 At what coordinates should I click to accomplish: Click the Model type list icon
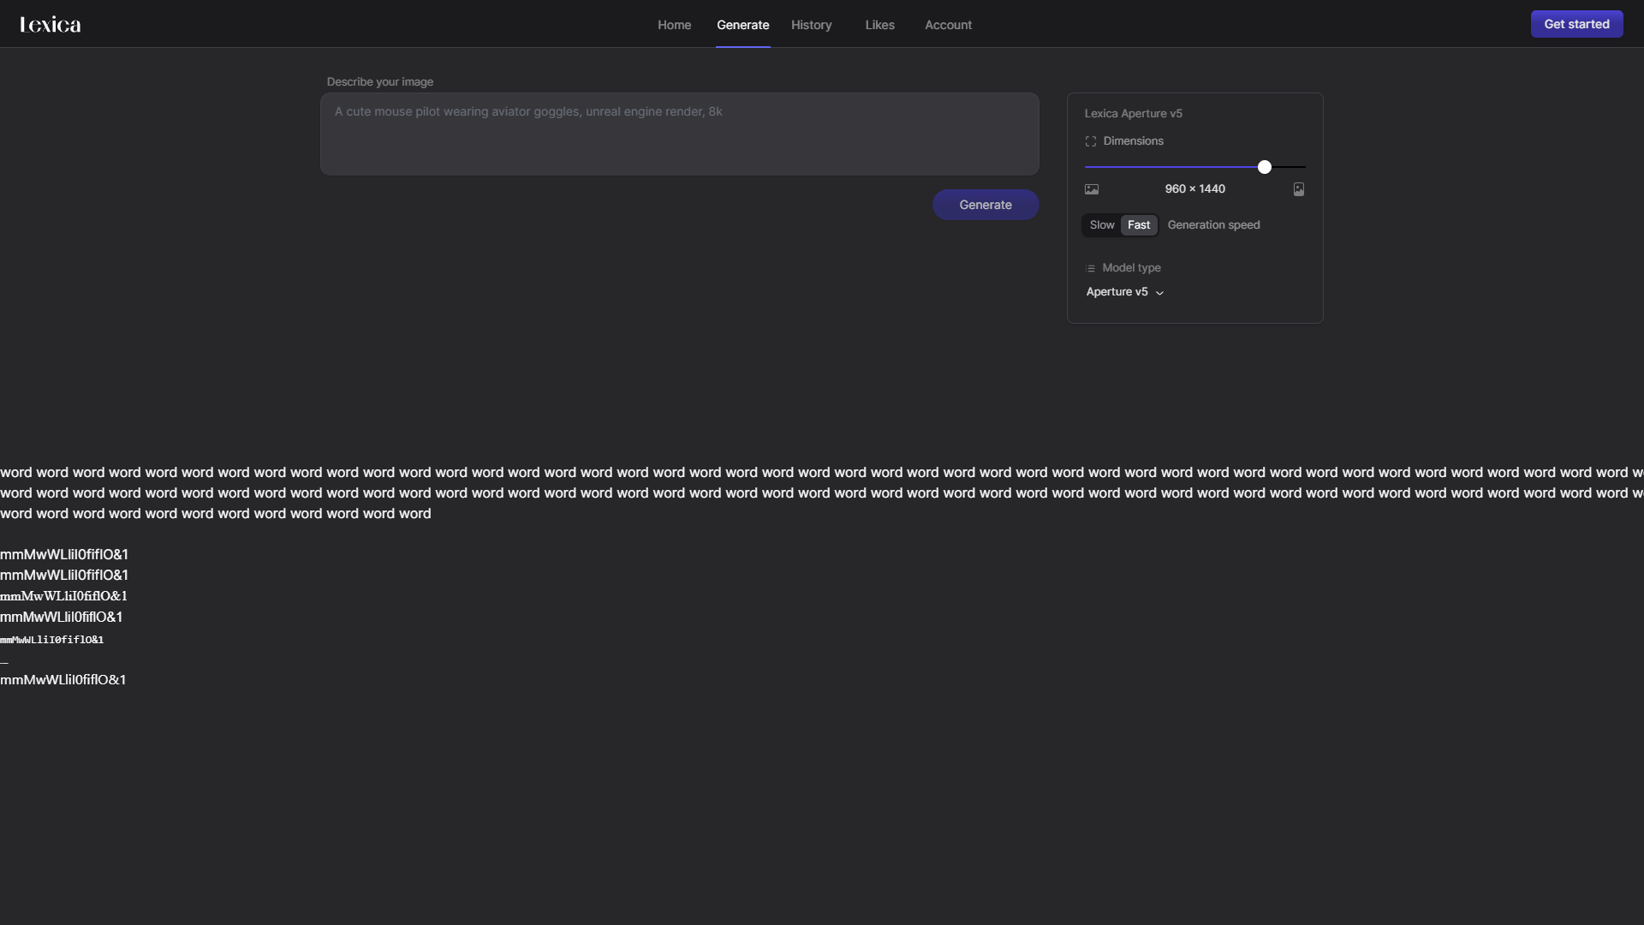click(x=1091, y=268)
